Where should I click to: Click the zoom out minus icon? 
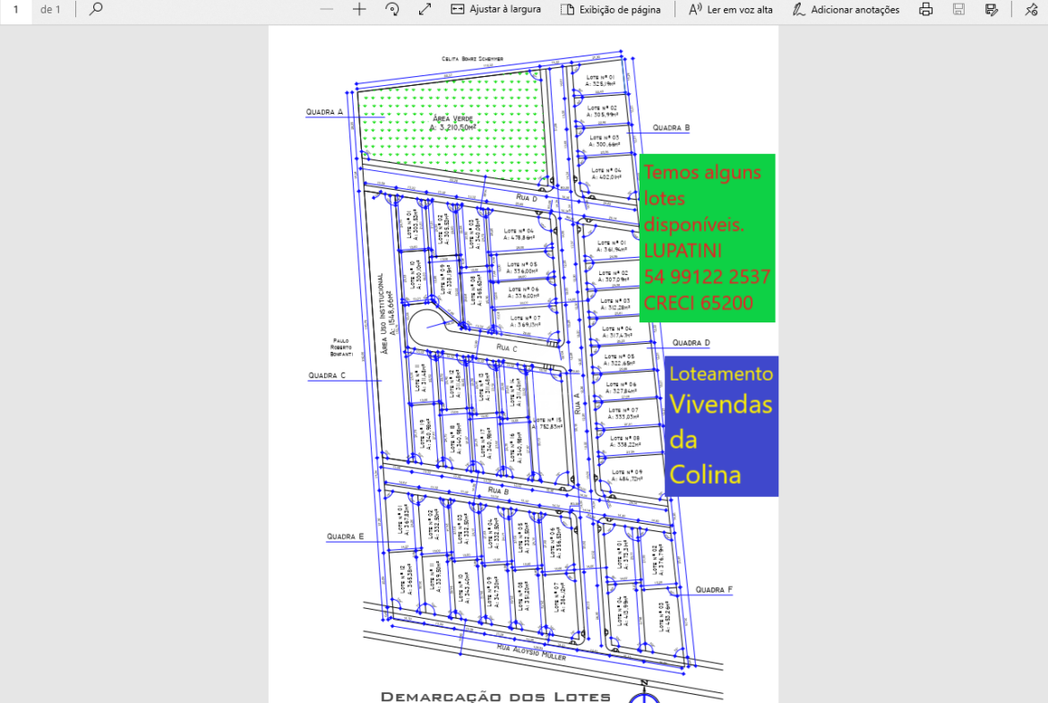(x=327, y=10)
